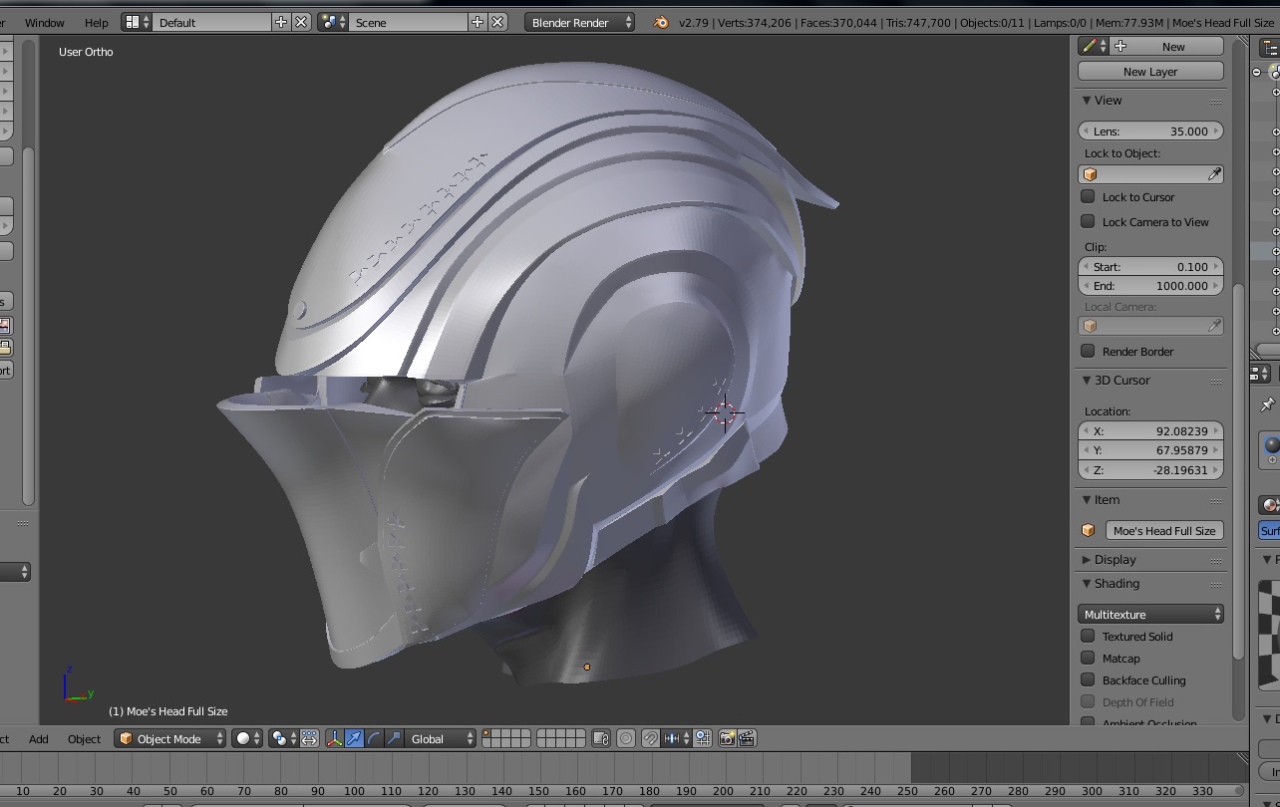Add a new scene
Screen dimensions: 1280x807
tap(478, 22)
